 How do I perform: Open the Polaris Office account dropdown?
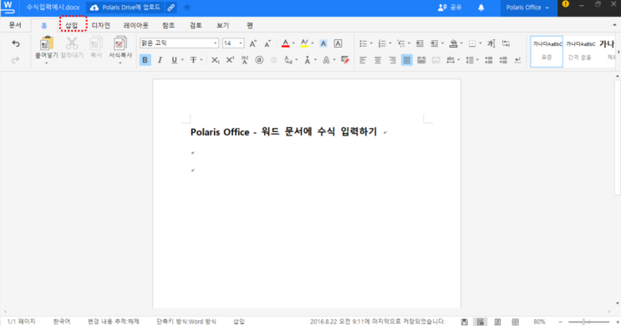click(x=528, y=8)
